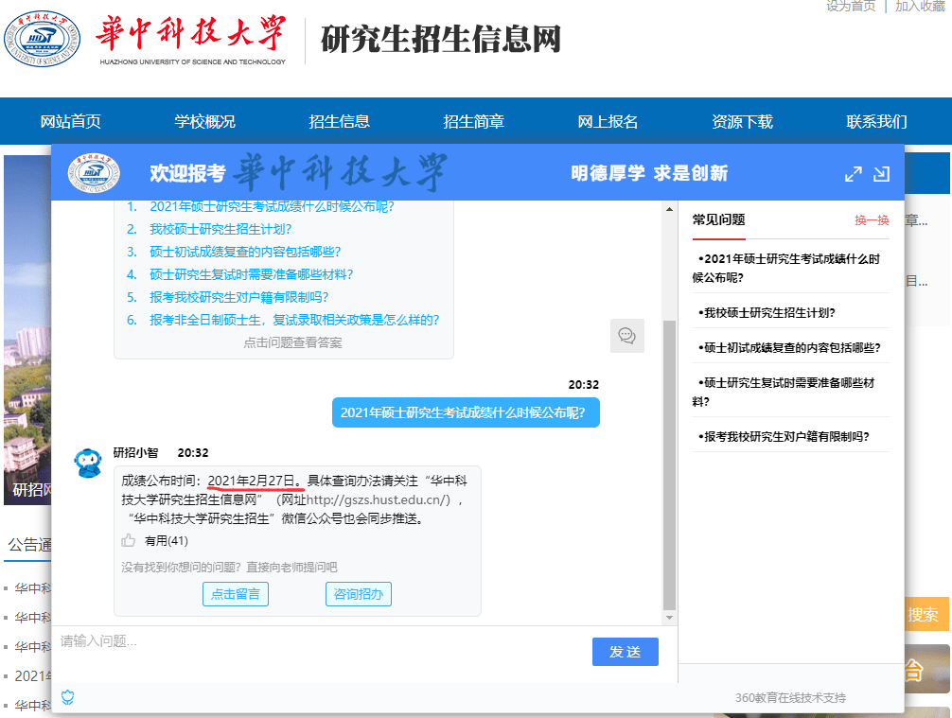This screenshot has width=952, height=718.
Task: Click 加入收藏 at the top right
Action: tap(920, 6)
